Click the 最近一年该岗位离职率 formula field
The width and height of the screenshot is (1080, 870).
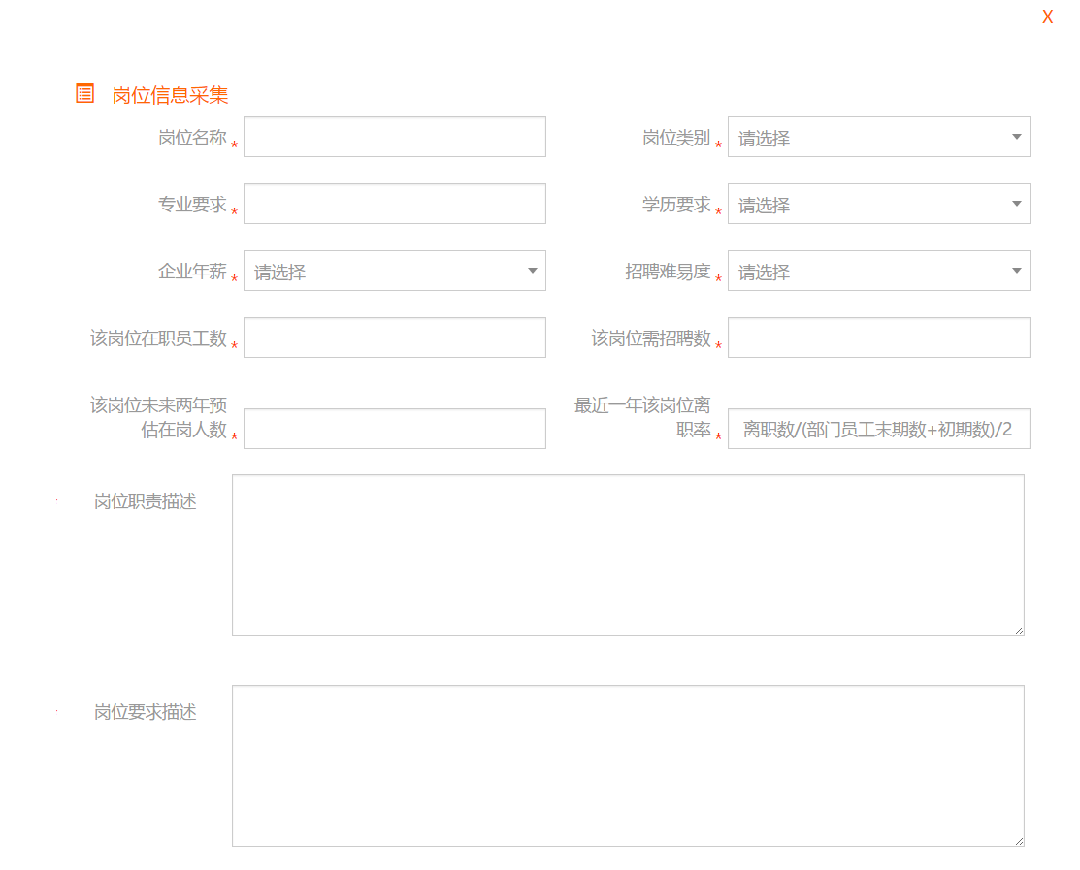[x=878, y=429]
